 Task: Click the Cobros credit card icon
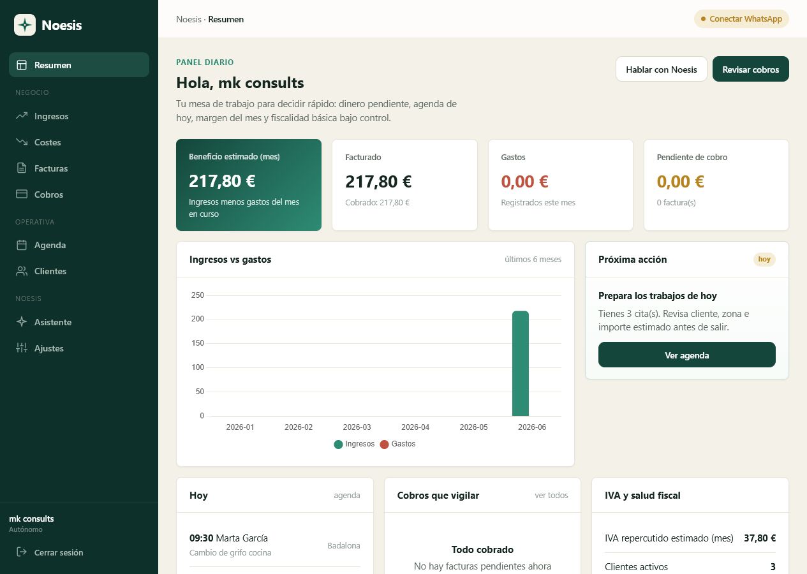[x=22, y=195]
